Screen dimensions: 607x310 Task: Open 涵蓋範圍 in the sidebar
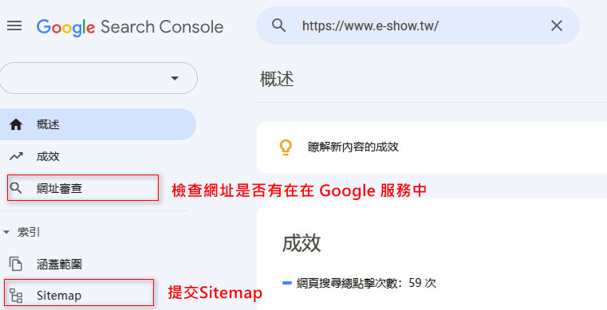point(97,264)
